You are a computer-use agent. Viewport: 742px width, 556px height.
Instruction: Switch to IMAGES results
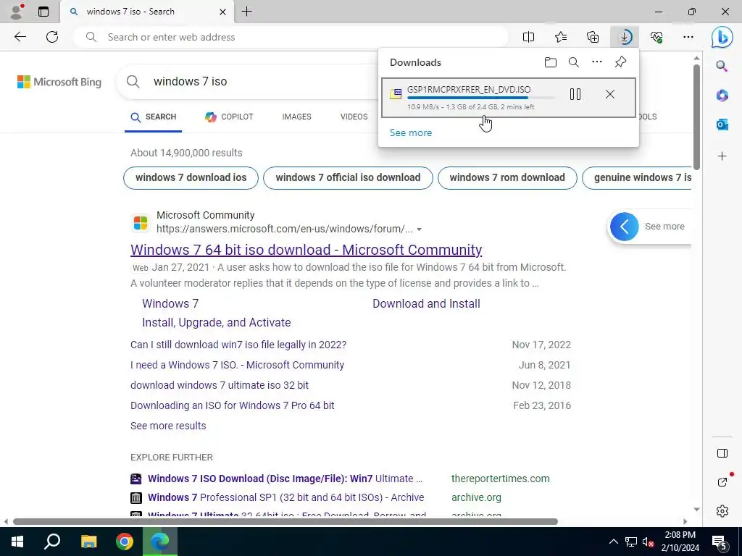coord(296,117)
